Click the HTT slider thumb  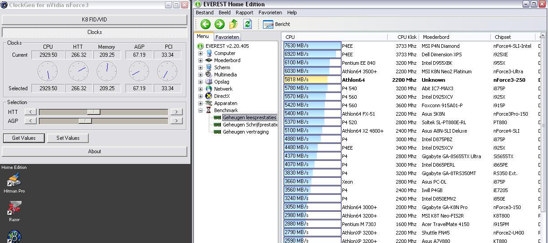click(94, 112)
